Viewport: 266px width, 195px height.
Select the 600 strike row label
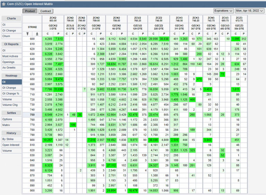pyautogui.click(x=32, y=39)
